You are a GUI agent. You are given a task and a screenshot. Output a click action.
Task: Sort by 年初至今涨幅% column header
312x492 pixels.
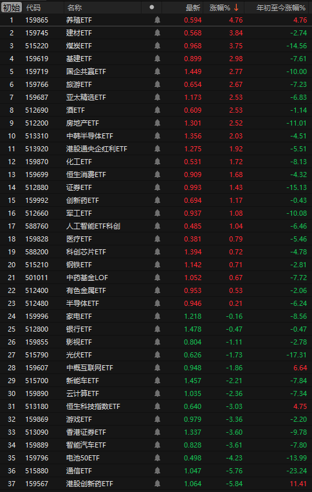[280, 8]
